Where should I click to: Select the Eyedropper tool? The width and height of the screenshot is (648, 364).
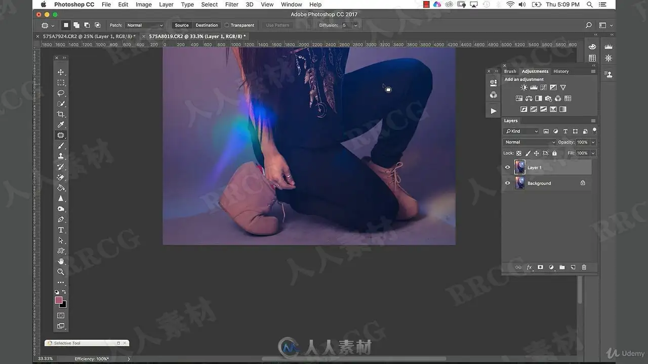pyautogui.click(x=61, y=125)
